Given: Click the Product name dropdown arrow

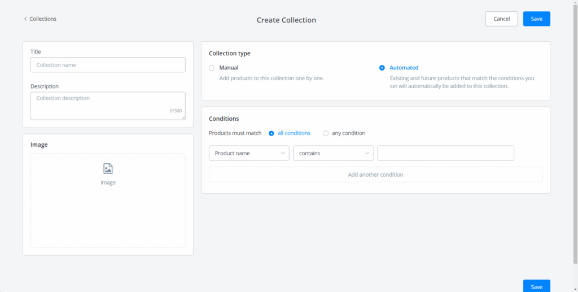Looking at the screenshot, I should (282, 153).
